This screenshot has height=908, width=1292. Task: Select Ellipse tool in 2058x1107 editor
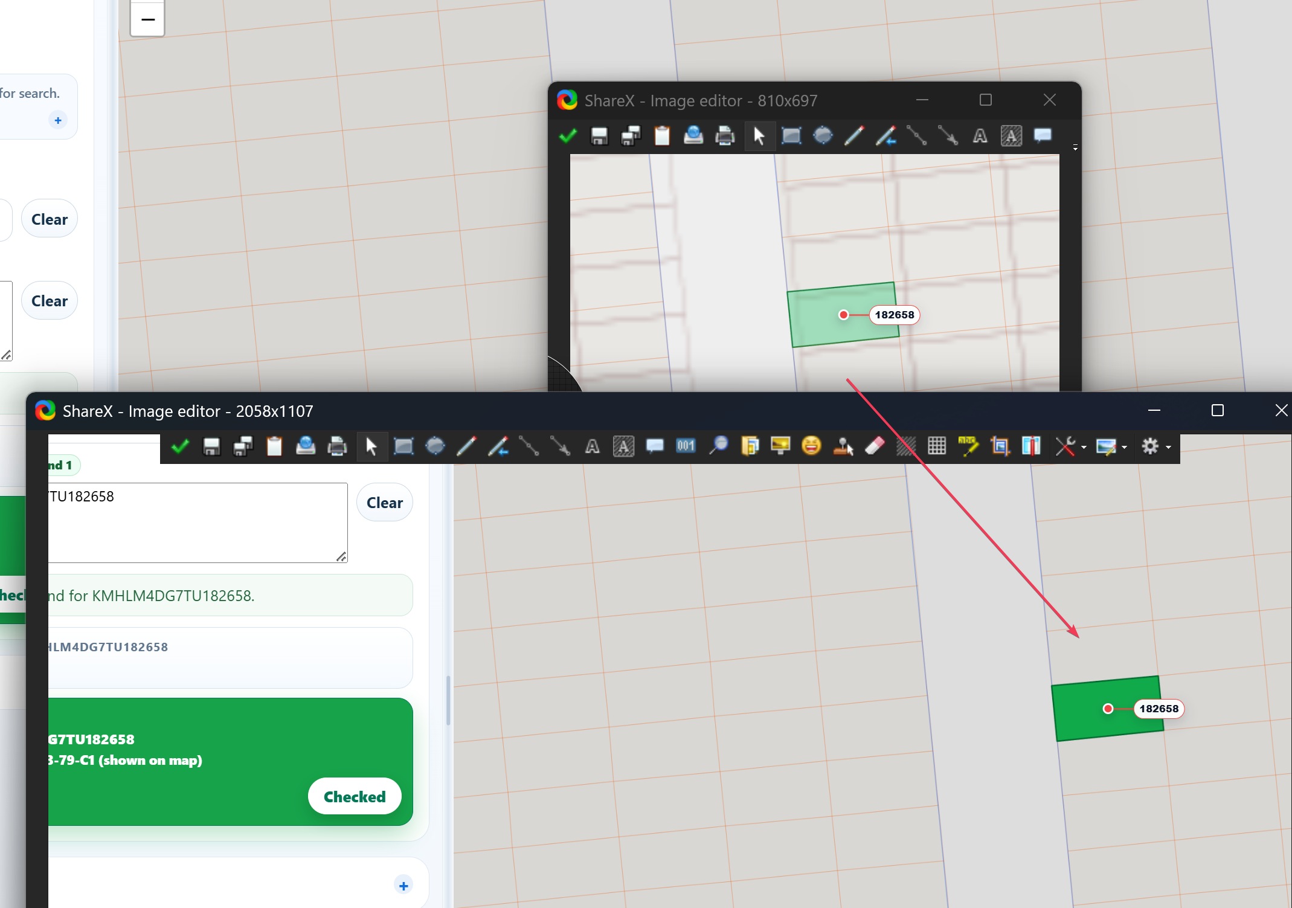435,446
